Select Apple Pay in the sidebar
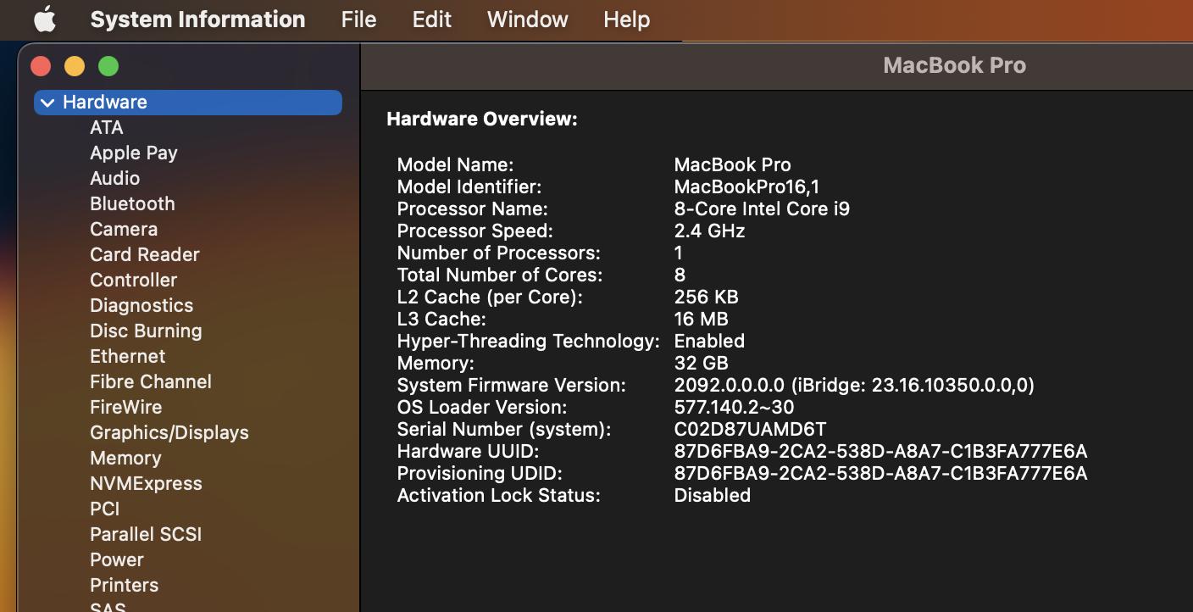This screenshot has width=1193, height=612. point(134,153)
